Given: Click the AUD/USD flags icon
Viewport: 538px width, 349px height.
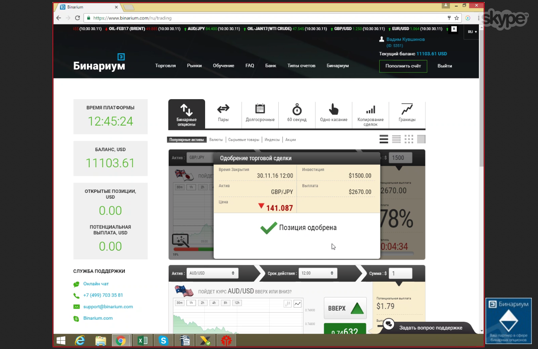Looking at the screenshot, I should (184, 291).
